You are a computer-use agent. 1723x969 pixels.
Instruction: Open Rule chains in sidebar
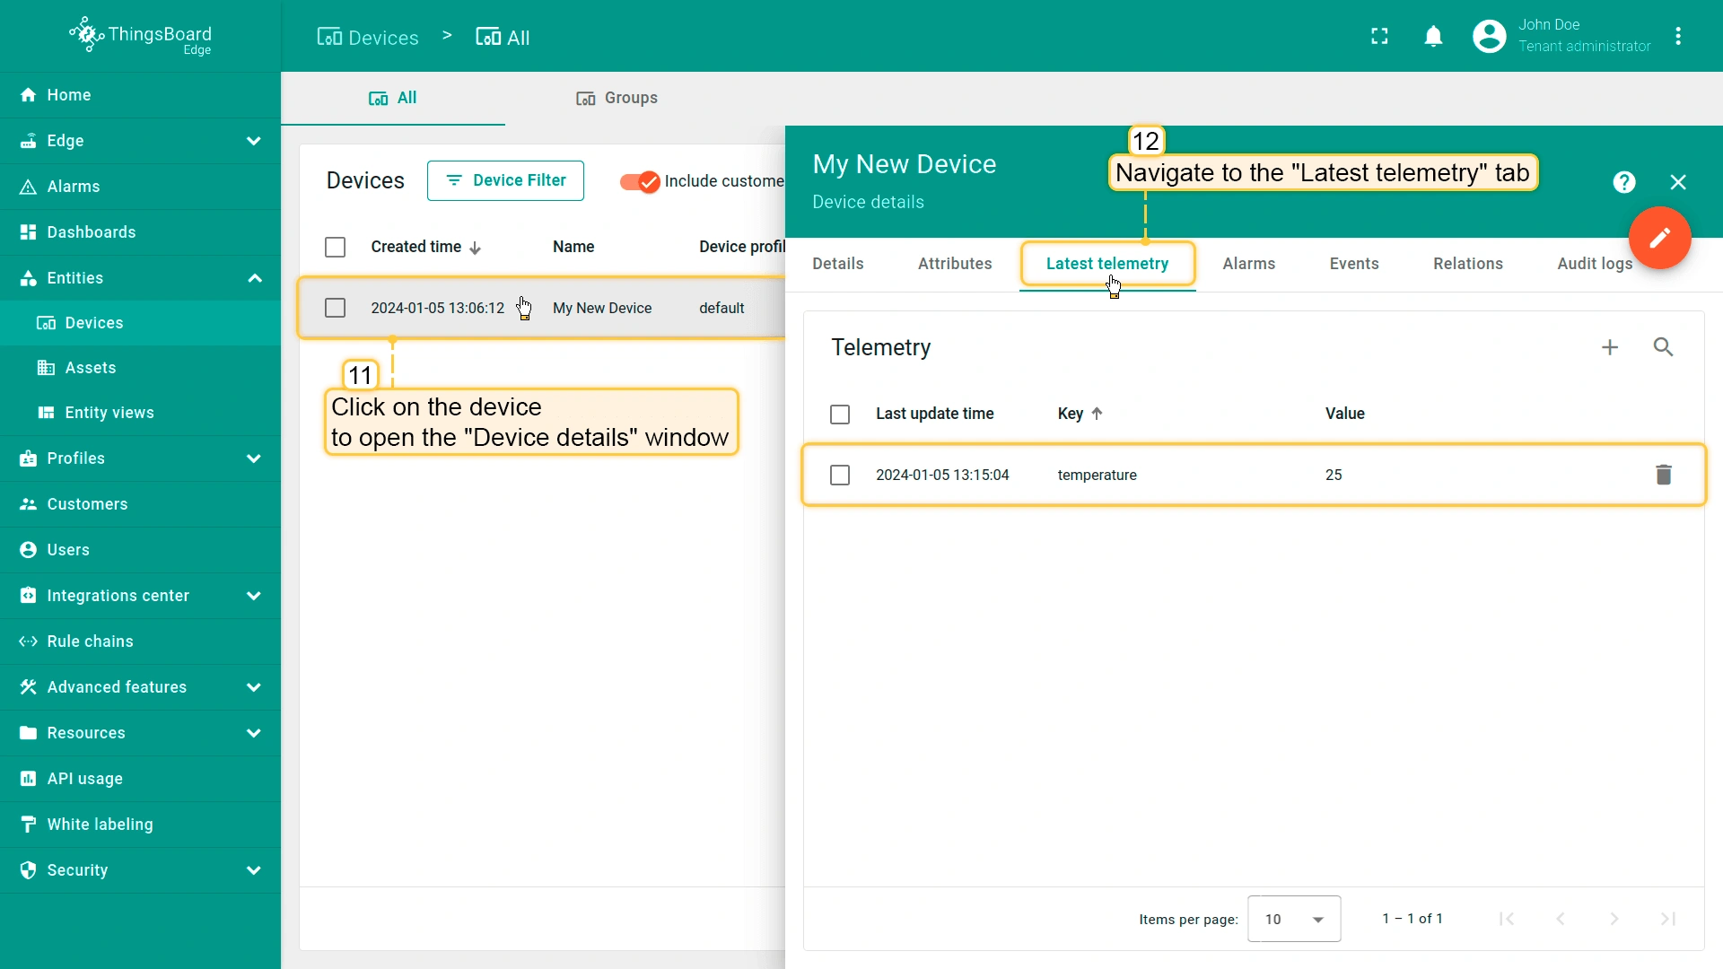click(x=90, y=642)
